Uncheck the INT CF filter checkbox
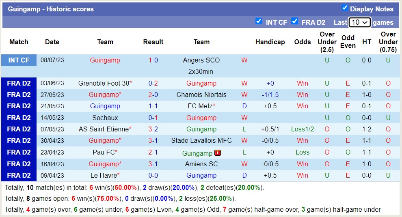The image size is (402, 217). coord(258,21)
